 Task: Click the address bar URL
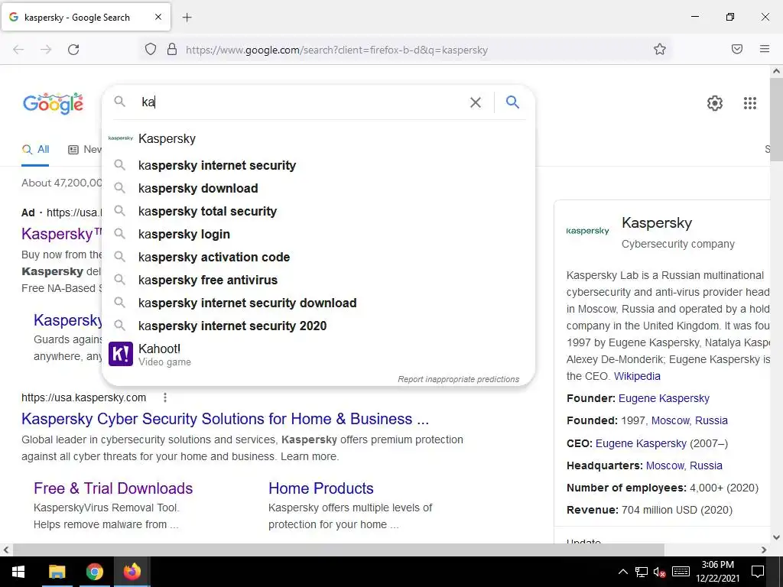coord(336,50)
